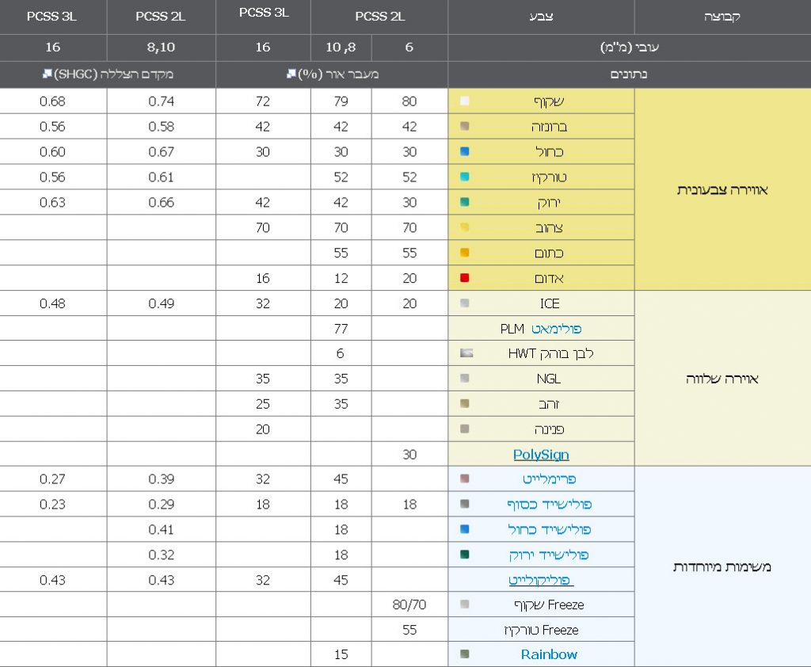This screenshot has height=667, width=811.
Task: Choose the white swatch next to שקוף at the top
Action: tap(464, 101)
